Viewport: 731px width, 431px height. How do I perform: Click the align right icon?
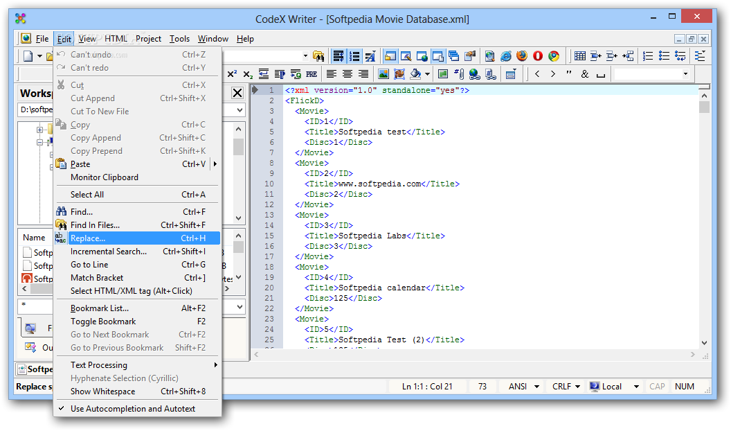tap(363, 73)
